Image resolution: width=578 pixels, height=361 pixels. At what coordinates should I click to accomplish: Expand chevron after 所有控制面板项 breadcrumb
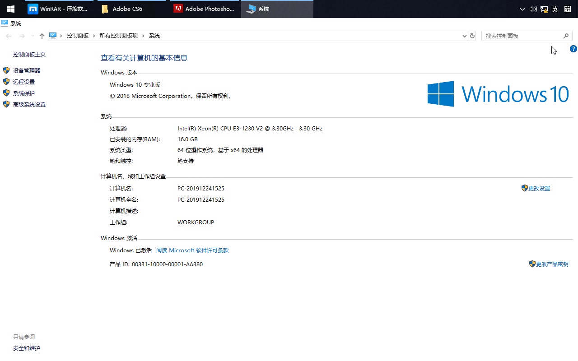(143, 36)
